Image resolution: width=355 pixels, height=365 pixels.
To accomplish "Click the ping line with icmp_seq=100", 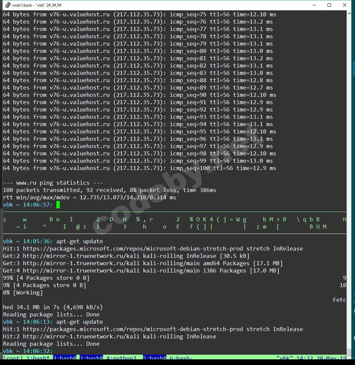I will [x=139, y=168].
